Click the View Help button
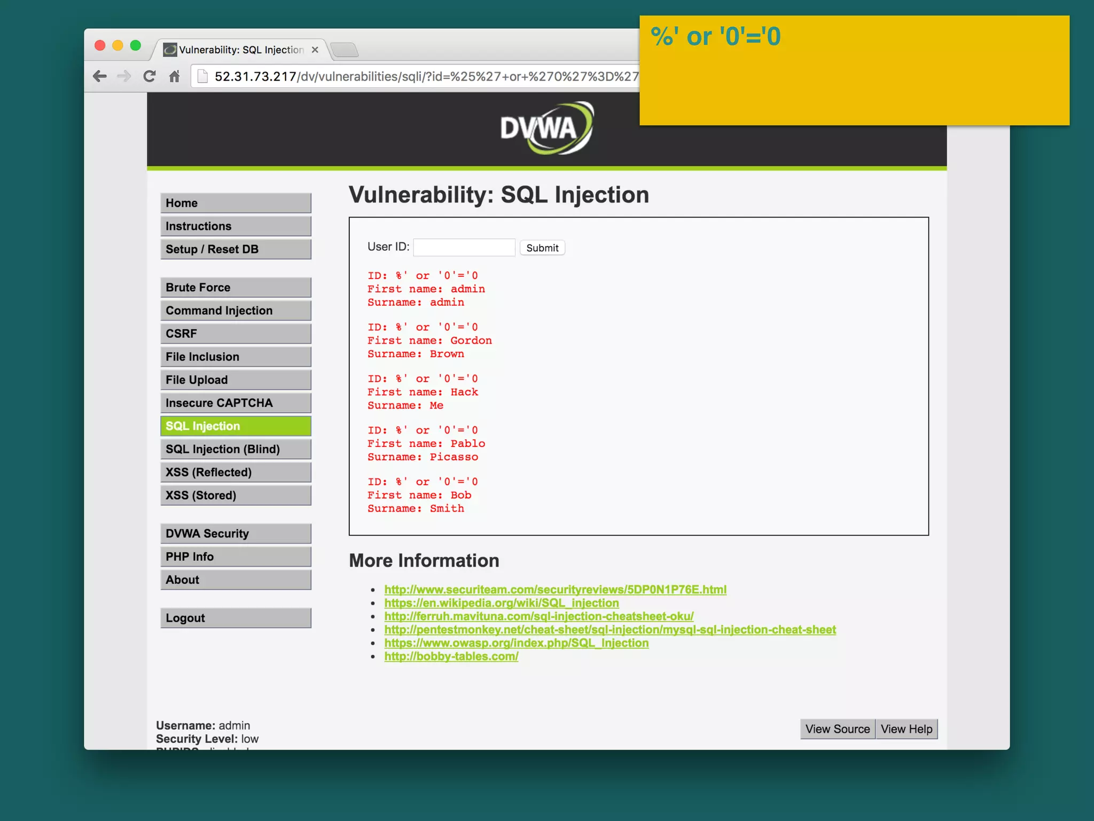 tap(906, 729)
